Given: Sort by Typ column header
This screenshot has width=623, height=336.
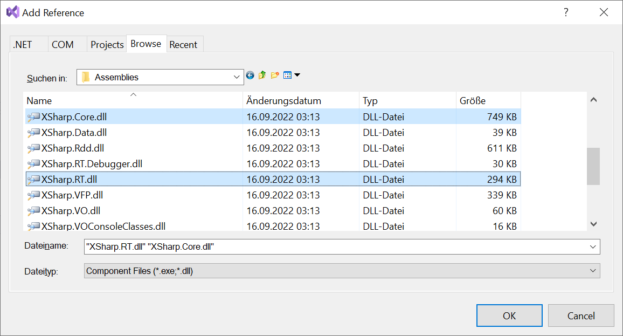Looking at the screenshot, I should point(407,101).
